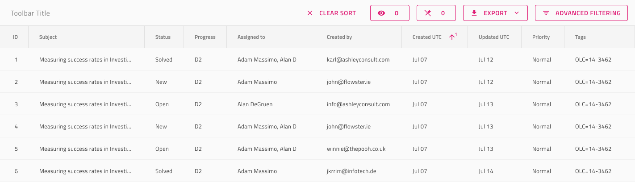Click the unpin columns counter icon
The width and height of the screenshot is (635, 182).
[428, 13]
